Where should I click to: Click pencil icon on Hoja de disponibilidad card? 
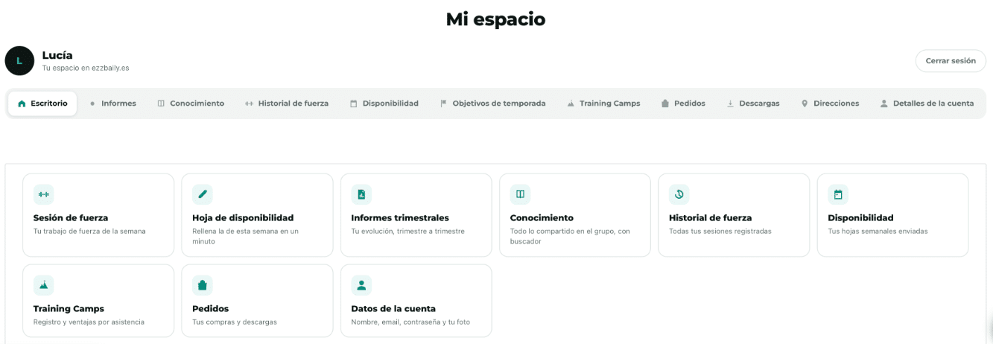point(203,194)
